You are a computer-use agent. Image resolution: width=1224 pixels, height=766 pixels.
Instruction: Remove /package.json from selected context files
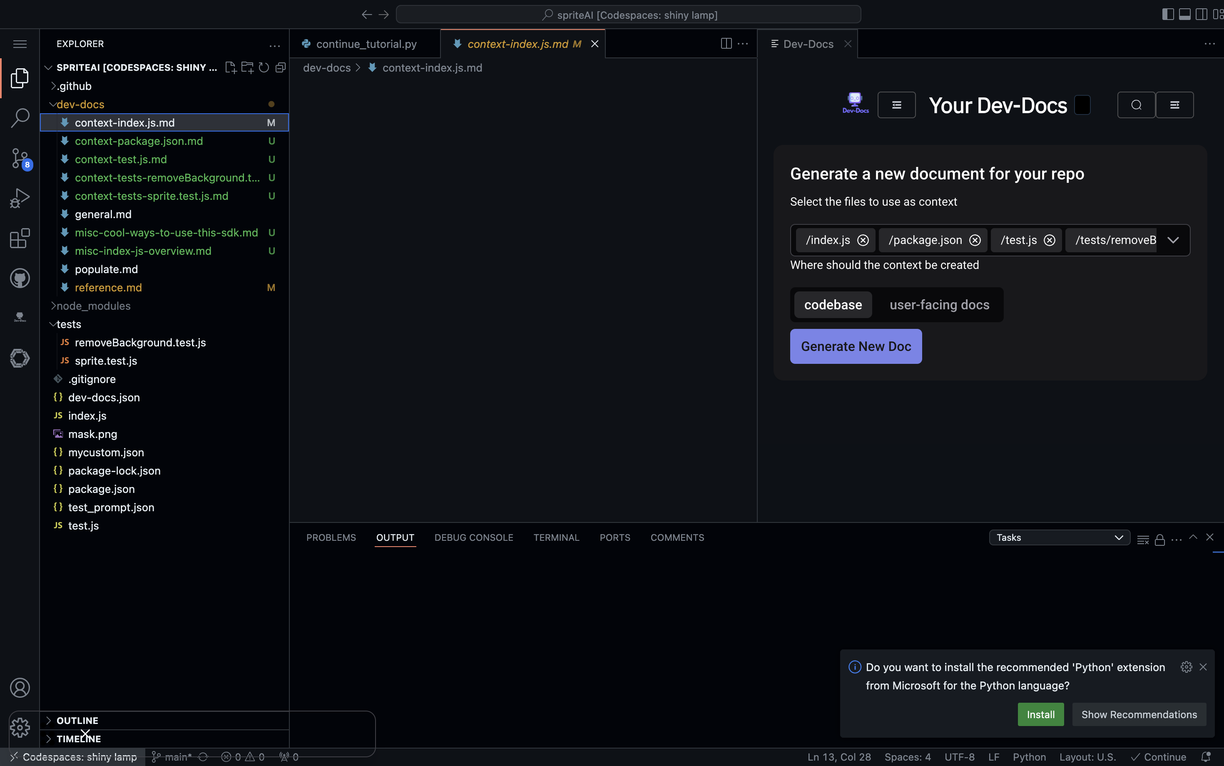pyautogui.click(x=975, y=240)
